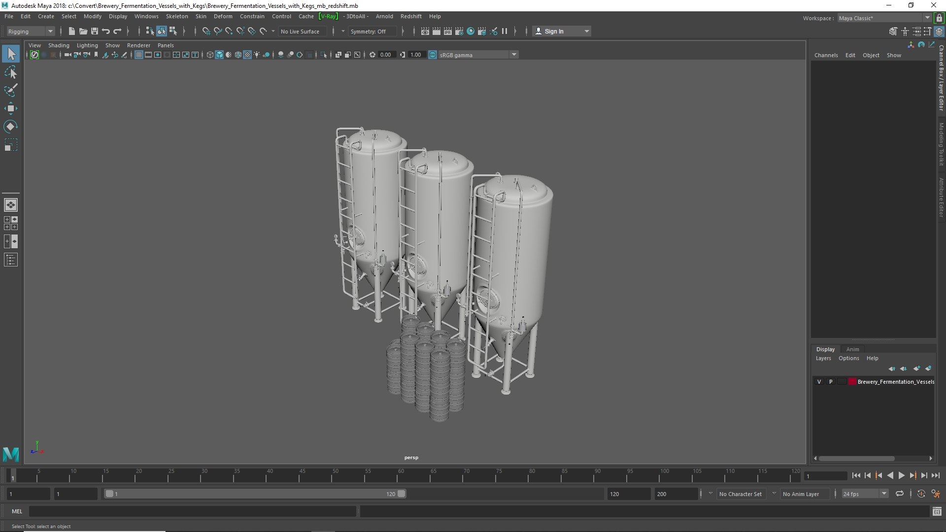Toggle viewport grid display

click(x=139, y=55)
